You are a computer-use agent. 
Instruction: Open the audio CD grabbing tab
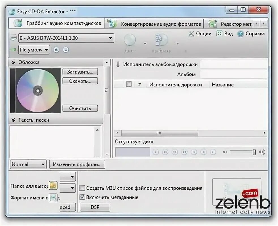pyautogui.click(x=56, y=23)
